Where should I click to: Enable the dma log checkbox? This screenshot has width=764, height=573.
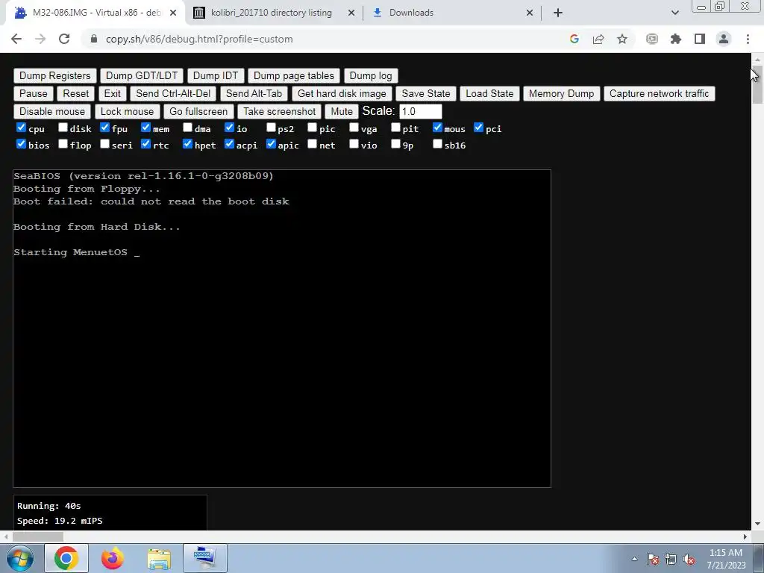pyautogui.click(x=187, y=128)
